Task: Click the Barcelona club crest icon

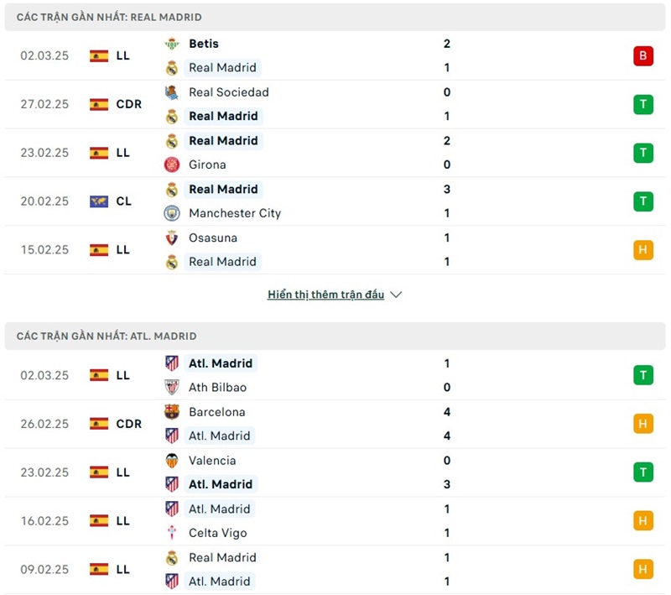Action: (172, 412)
